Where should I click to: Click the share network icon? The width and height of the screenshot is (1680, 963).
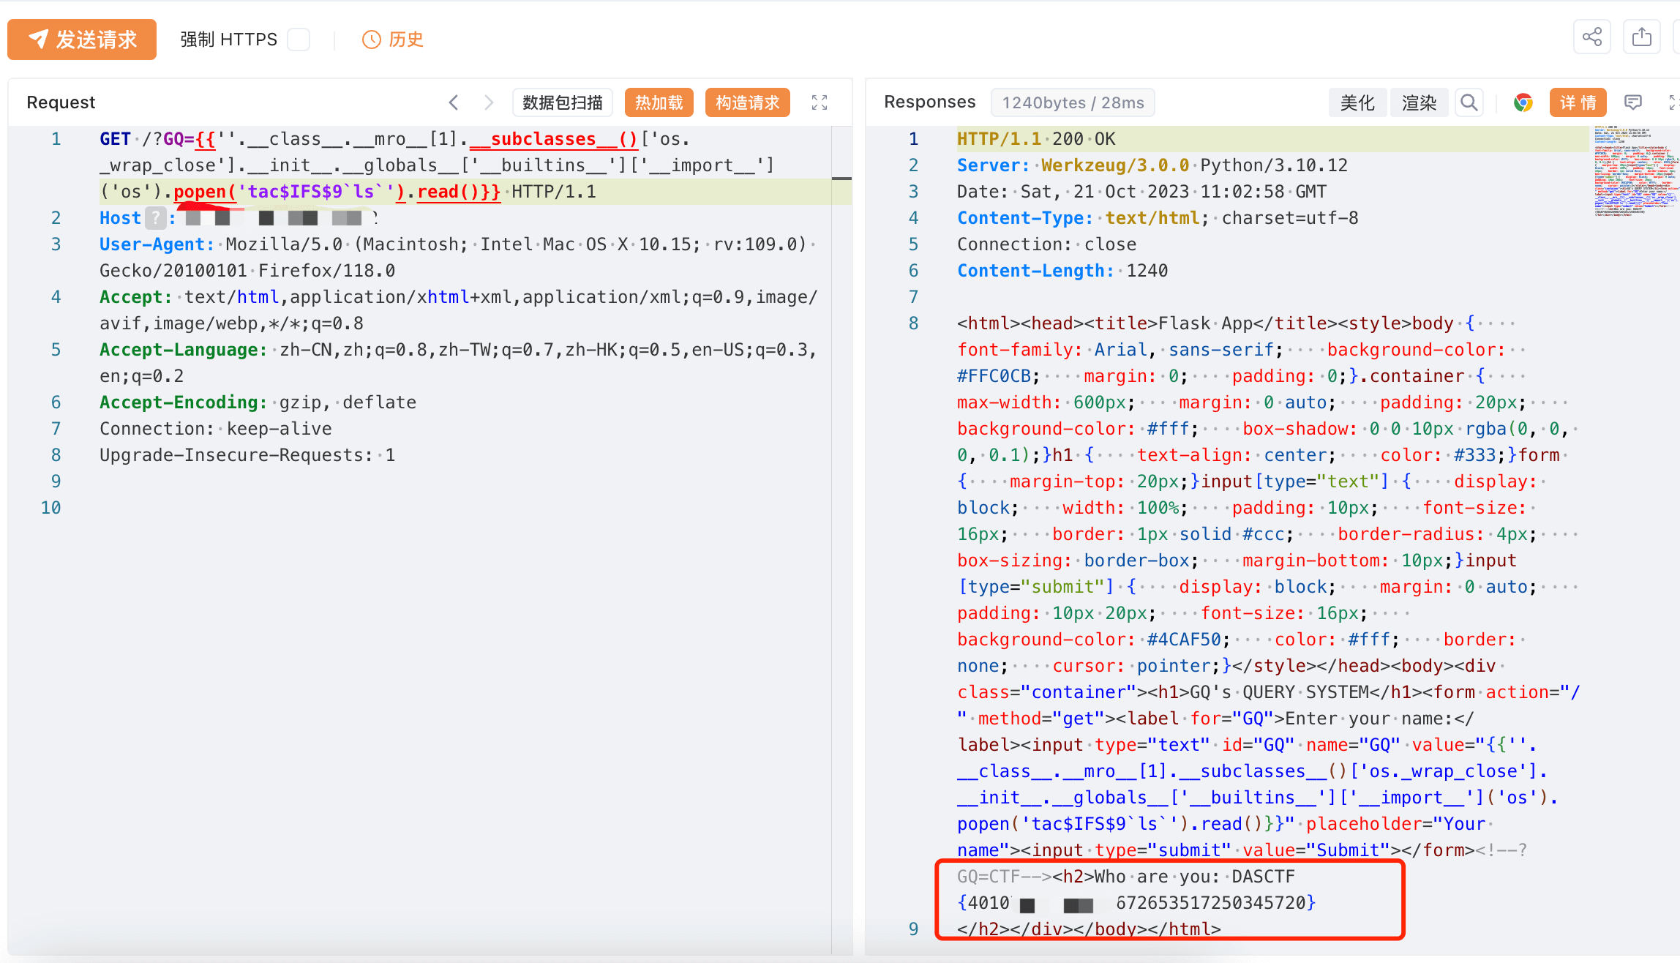(x=1592, y=37)
